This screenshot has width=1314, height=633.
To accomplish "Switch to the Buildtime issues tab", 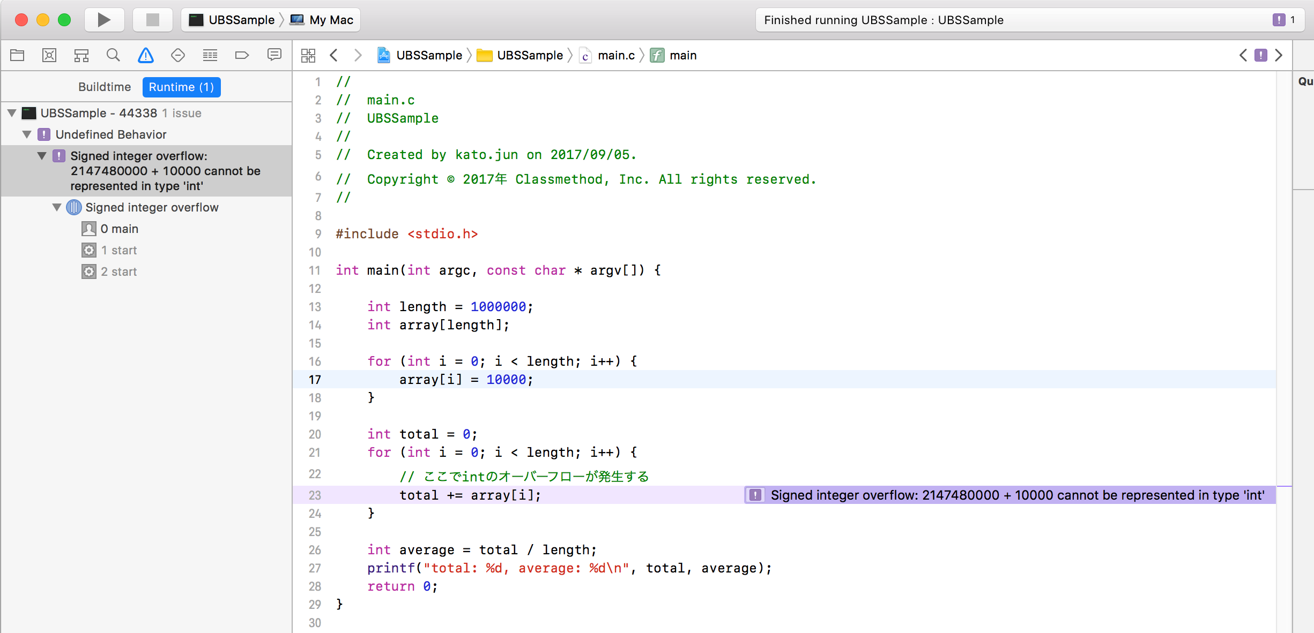I will [105, 87].
